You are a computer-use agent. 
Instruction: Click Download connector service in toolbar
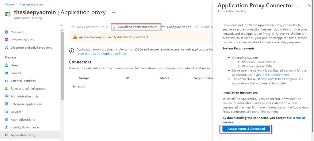tap(135, 27)
